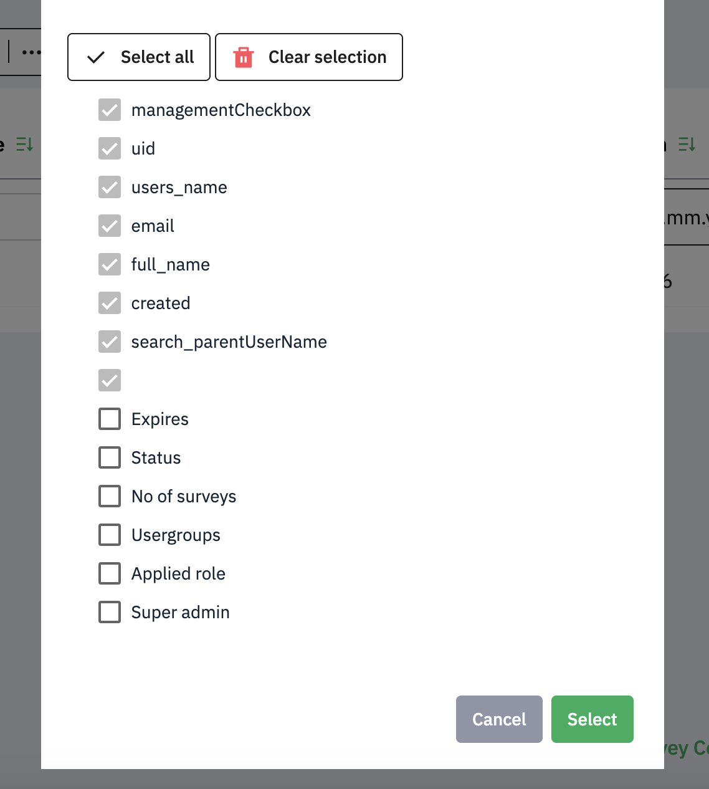Enable the Usergroups column checkbox

pos(110,535)
